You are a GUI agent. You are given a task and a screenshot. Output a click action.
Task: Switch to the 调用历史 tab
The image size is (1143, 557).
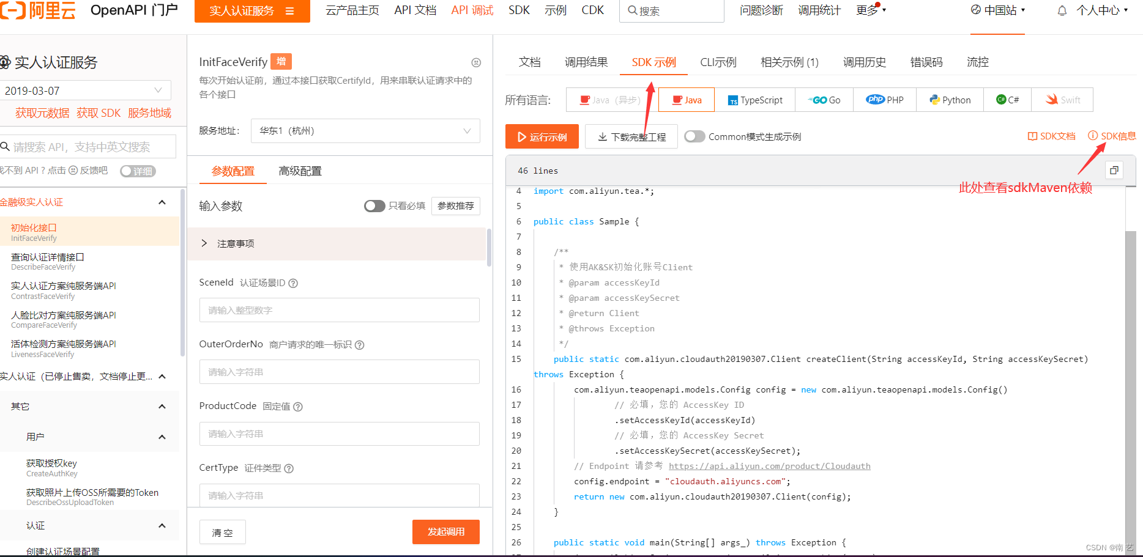pos(864,62)
